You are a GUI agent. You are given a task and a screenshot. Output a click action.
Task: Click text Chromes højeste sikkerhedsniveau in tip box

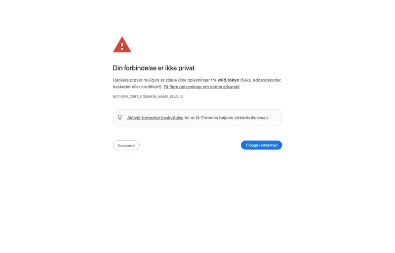[x=234, y=118]
